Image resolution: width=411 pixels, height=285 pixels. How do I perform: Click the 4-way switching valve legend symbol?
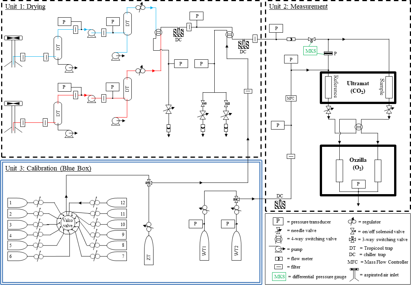278,239
